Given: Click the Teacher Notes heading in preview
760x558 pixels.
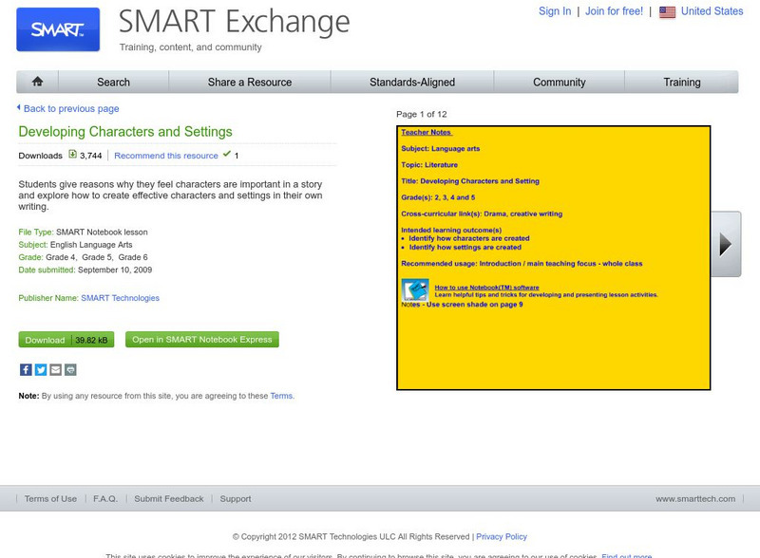Looking at the screenshot, I should coord(426,132).
